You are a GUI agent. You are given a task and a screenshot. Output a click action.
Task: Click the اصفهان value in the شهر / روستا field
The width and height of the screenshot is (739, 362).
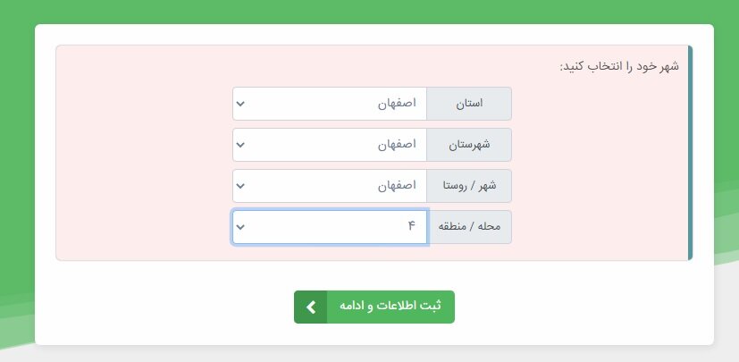398,186
